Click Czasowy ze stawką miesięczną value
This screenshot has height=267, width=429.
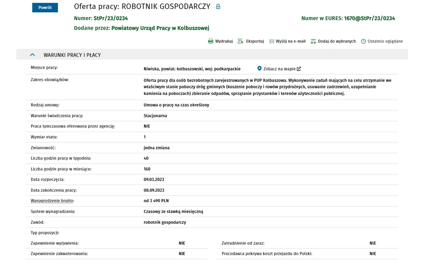tap(173, 211)
